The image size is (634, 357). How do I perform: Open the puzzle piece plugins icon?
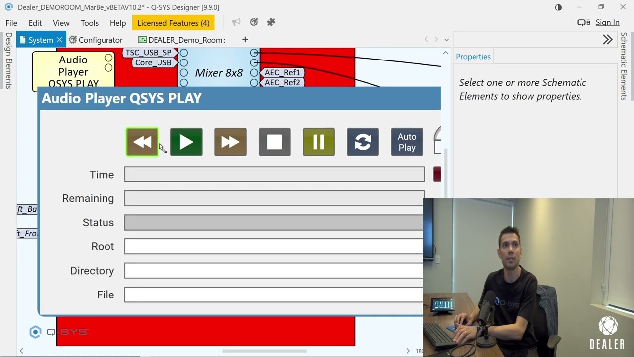point(271,22)
